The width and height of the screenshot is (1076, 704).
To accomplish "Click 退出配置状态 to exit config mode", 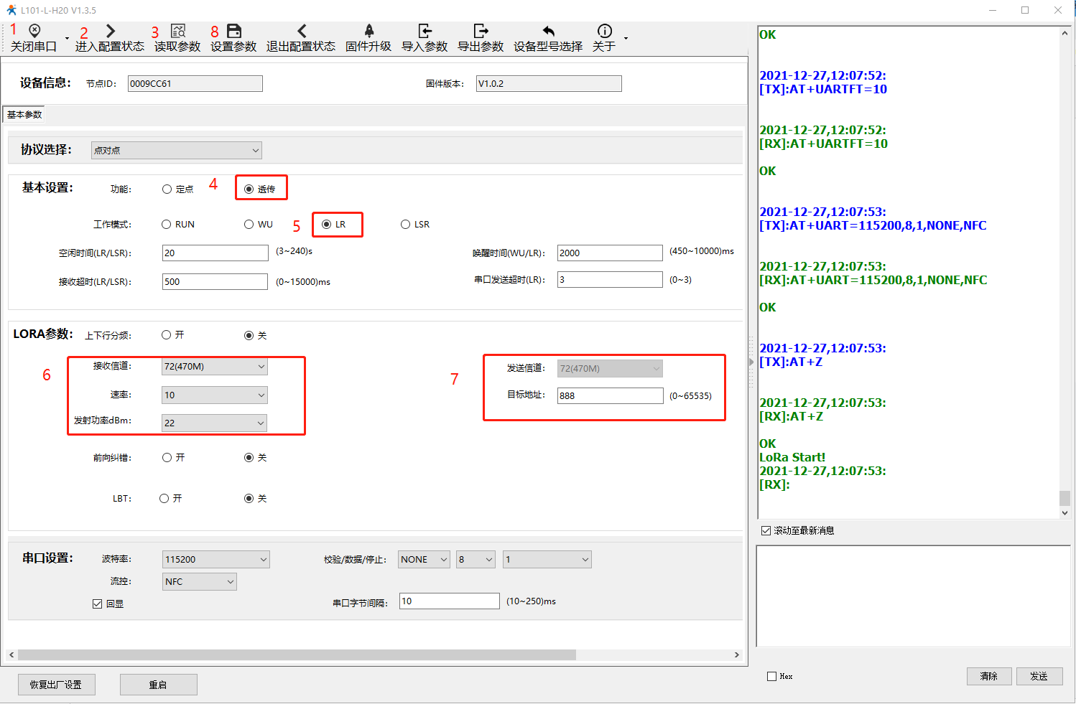I will [301, 31].
